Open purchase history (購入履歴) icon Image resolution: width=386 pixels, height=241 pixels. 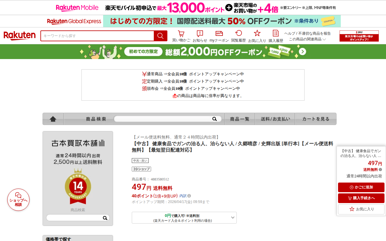(276, 36)
